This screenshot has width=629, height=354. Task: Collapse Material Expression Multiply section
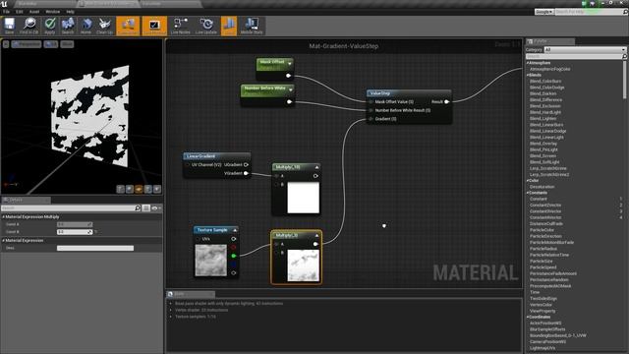point(4,216)
